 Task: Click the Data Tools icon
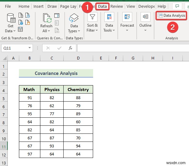[x=109, y=17]
